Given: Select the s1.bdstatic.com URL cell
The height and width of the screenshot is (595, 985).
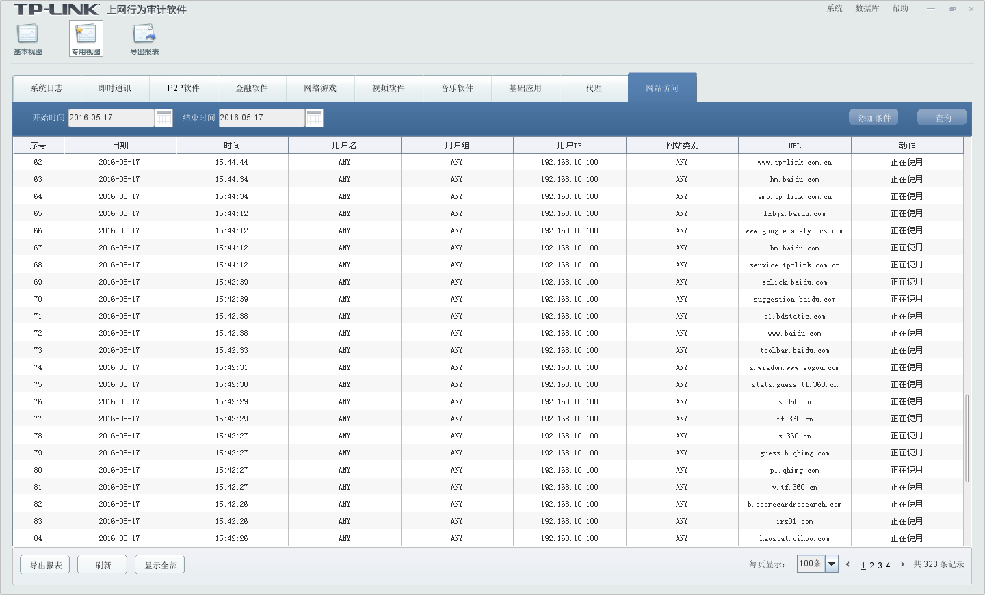Looking at the screenshot, I should click(795, 316).
